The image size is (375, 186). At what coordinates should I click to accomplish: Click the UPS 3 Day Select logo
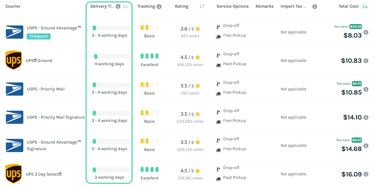pos(13,174)
